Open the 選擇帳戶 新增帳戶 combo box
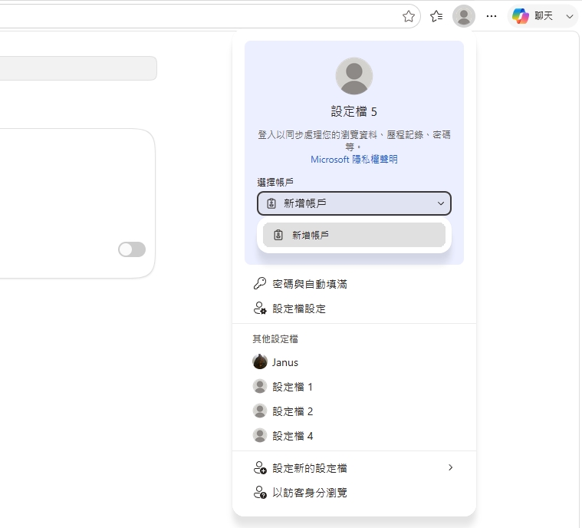The width and height of the screenshot is (582, 528). [x=353, y=203]
